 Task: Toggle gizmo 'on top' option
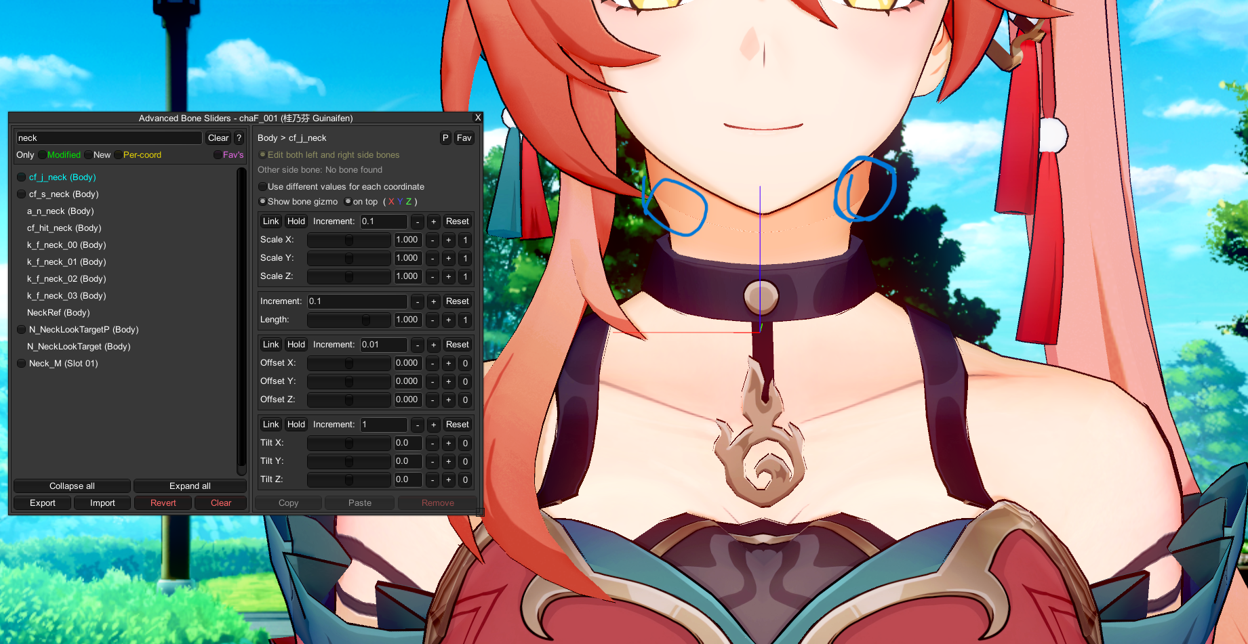point(348,202)
